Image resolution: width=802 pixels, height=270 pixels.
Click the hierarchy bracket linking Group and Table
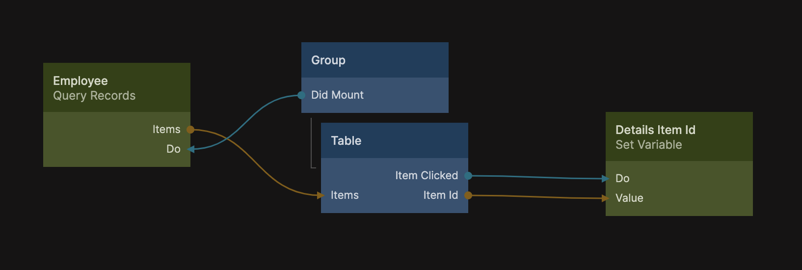click(312, 143)
